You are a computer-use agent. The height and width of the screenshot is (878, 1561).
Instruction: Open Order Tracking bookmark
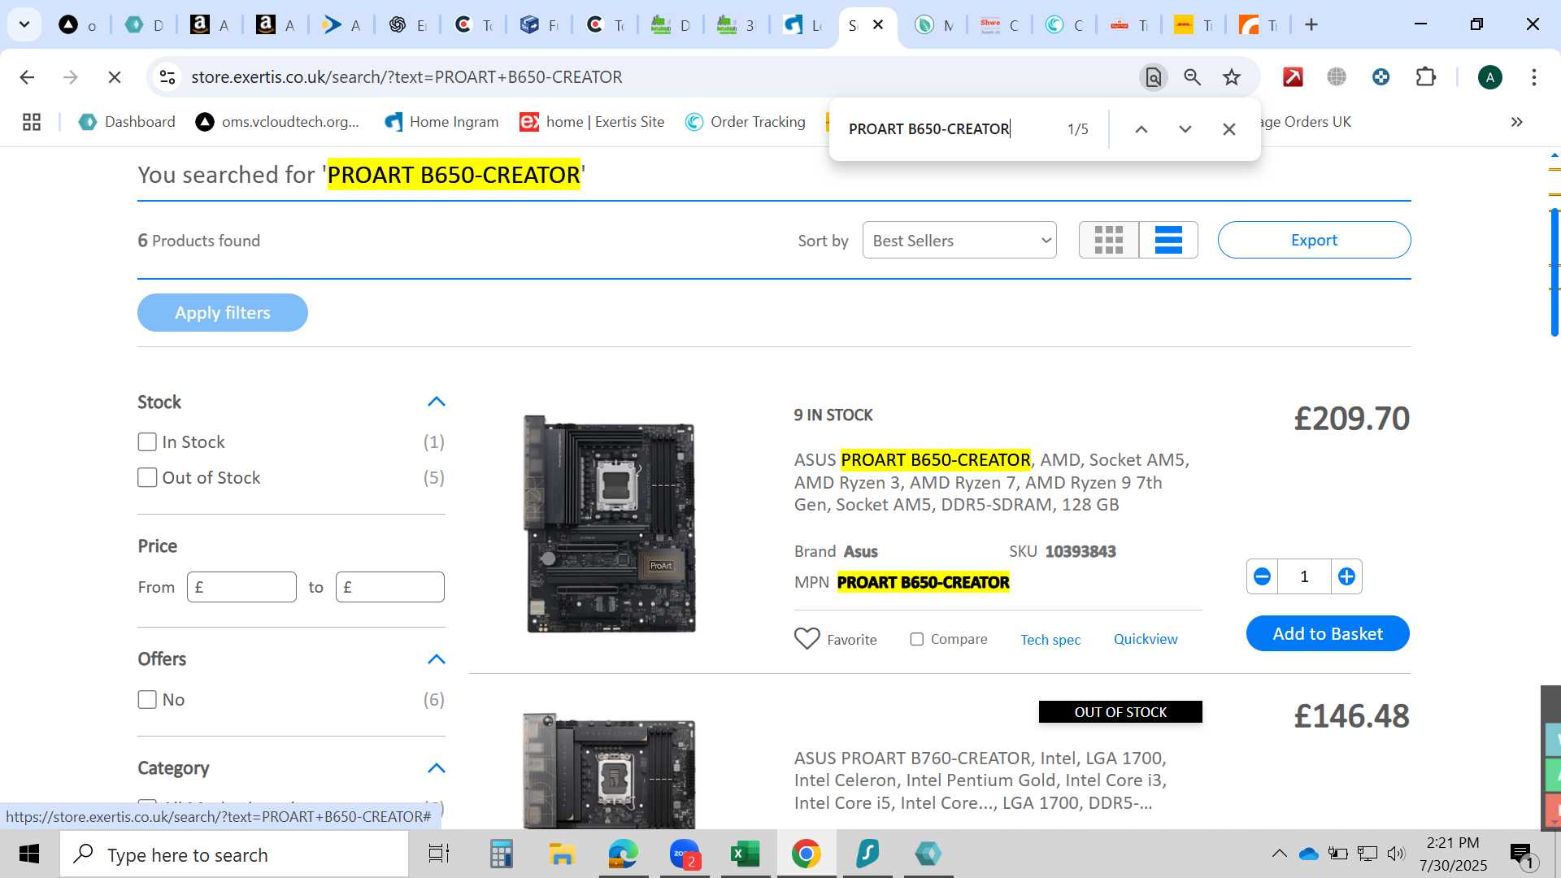746,122
